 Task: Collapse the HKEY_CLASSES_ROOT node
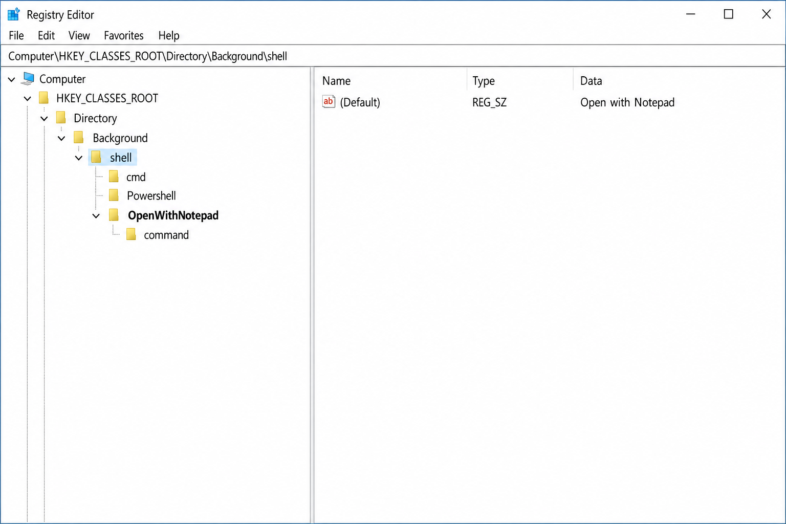pyautogui.click(x=28, y=98)
